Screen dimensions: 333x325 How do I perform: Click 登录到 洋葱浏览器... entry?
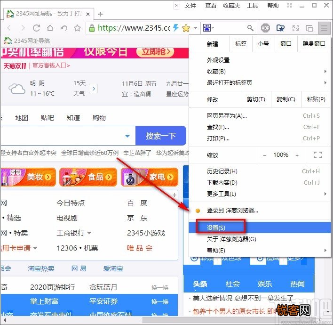click(260, 211)
